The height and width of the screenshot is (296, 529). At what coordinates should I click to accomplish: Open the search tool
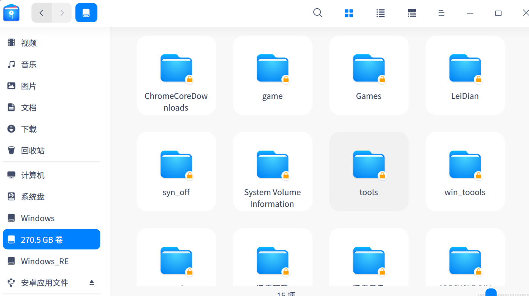318,13
